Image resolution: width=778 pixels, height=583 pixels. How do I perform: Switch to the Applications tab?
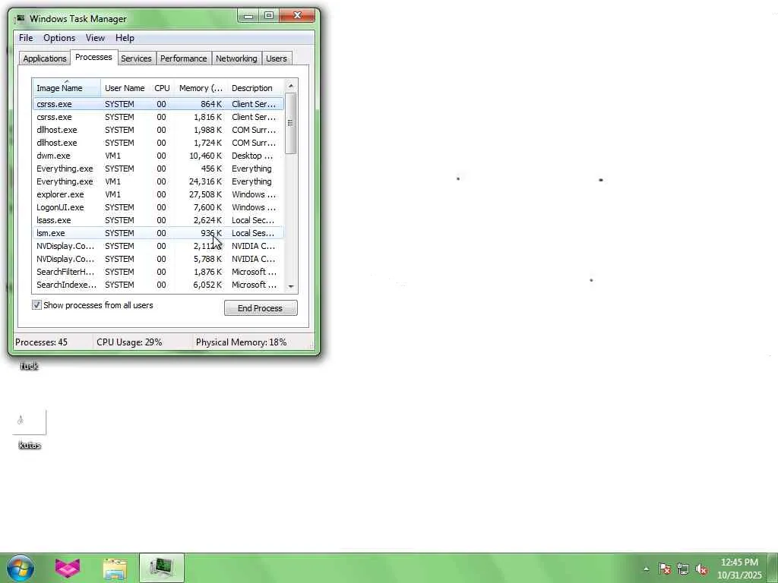pyautogui.click(x=45, y=58)
